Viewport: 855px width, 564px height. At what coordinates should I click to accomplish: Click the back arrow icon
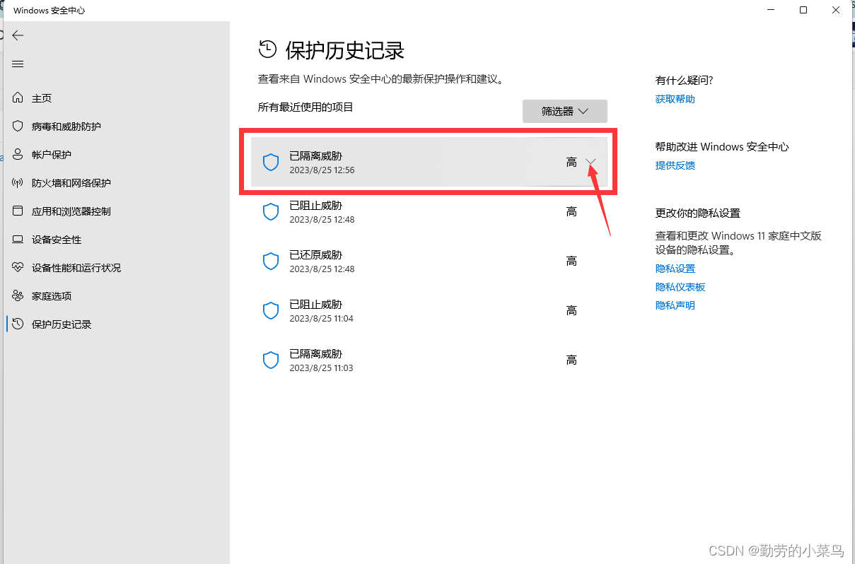(18, 35)
